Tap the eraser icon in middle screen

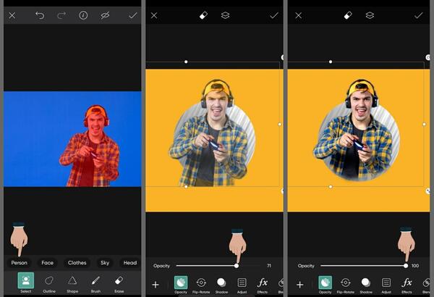tap(203, 15)
